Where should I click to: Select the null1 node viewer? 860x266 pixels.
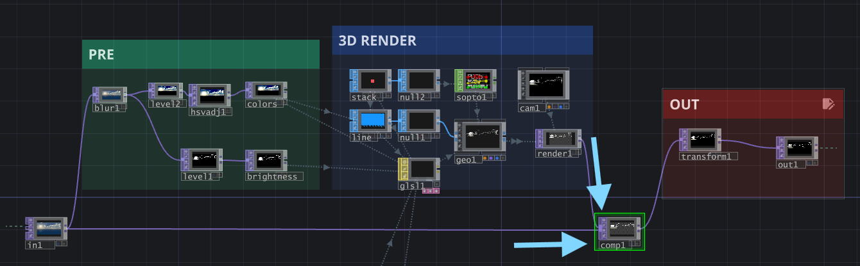(x=421, y=121)
